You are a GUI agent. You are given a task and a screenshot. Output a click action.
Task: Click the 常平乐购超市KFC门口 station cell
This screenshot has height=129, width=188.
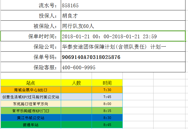click(x=31, y=111)
